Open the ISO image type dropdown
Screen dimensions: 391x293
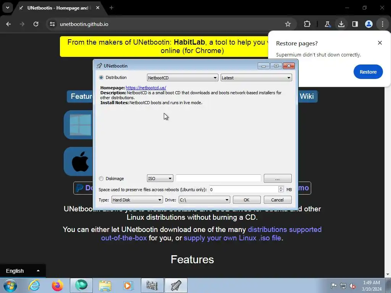(x=160, y=179)
